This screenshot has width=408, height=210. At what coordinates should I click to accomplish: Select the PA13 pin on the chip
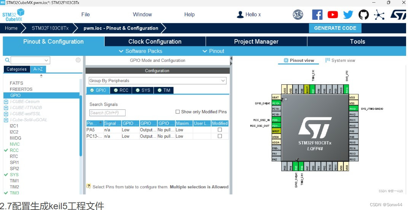tap(354, 109)
